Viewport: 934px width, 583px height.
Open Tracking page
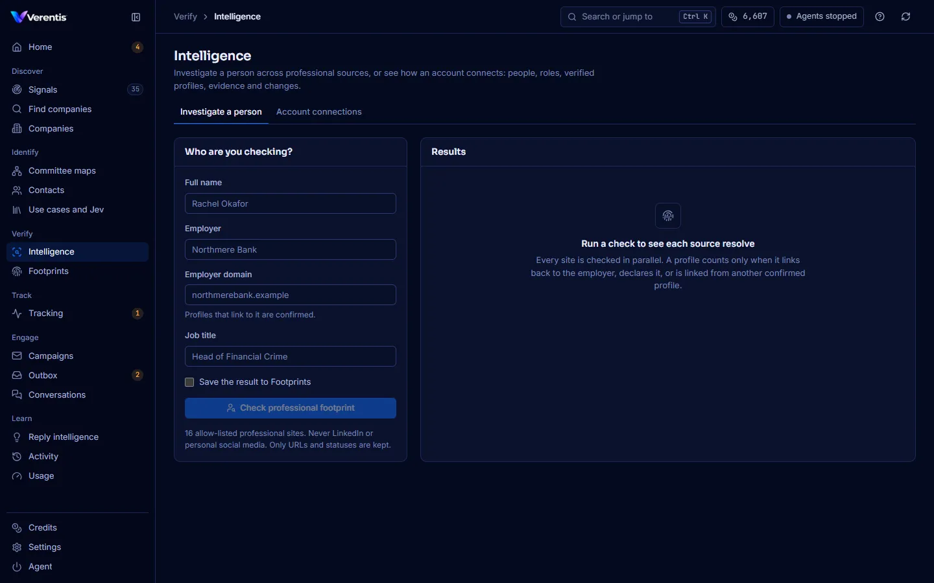(77, 313)
